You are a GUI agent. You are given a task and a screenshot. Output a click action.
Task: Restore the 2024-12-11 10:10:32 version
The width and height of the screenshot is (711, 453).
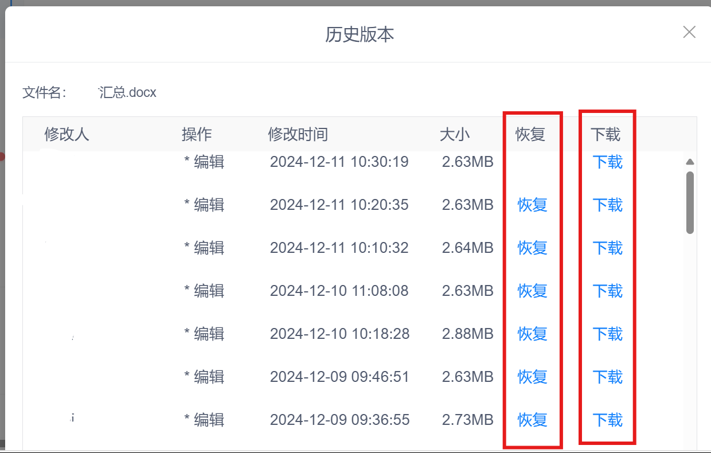point(532,248)
